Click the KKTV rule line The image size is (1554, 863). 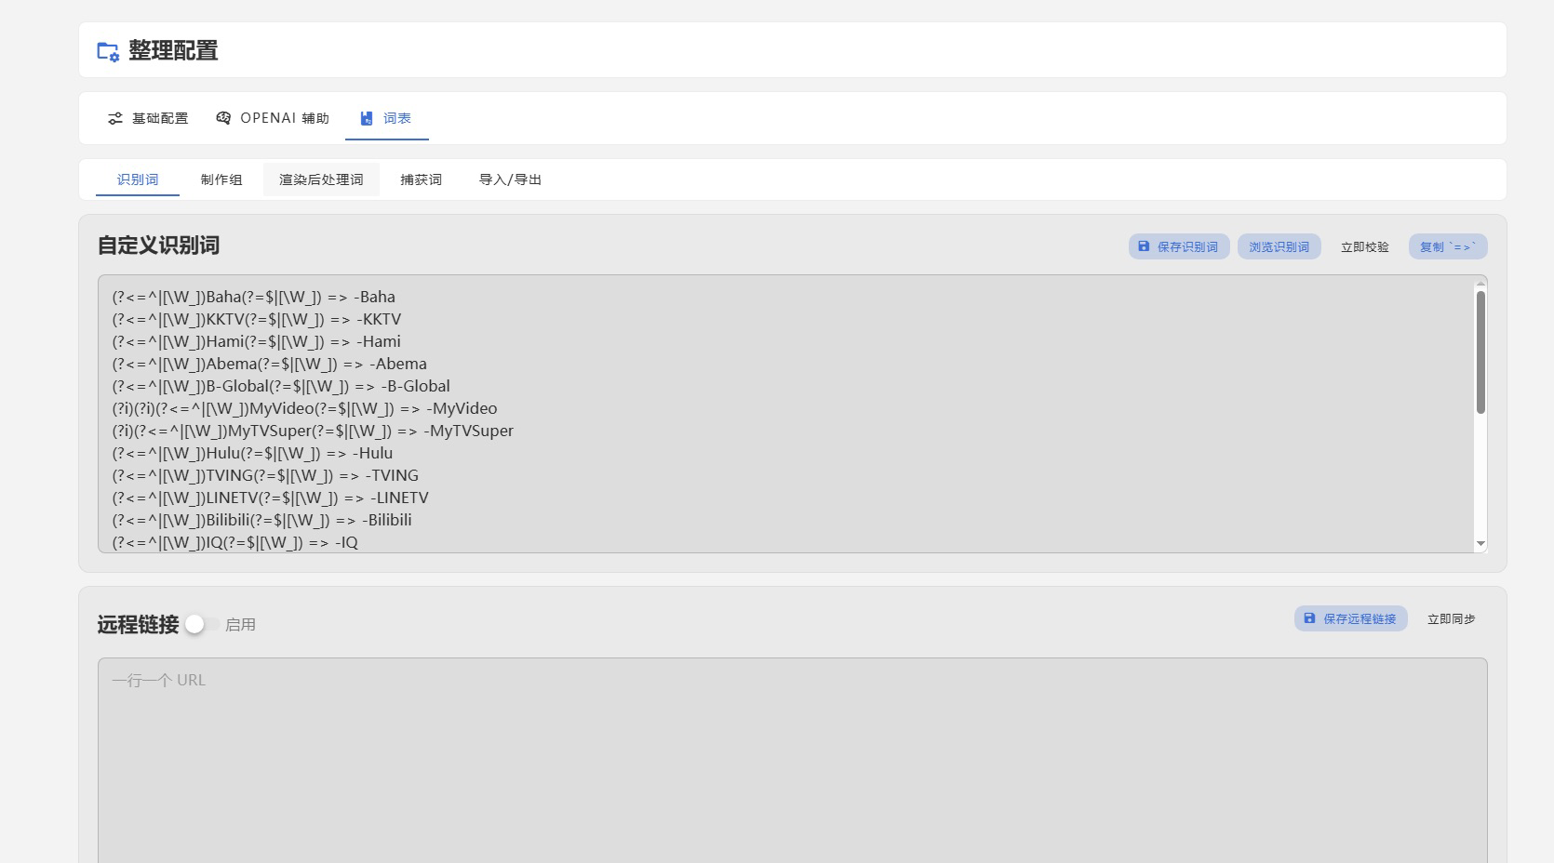[x=257, y=319]
